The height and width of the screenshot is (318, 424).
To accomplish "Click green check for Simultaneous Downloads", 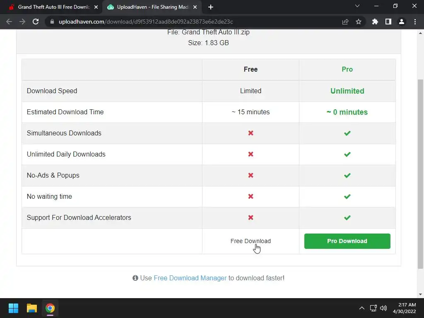I will click(347, 133).
